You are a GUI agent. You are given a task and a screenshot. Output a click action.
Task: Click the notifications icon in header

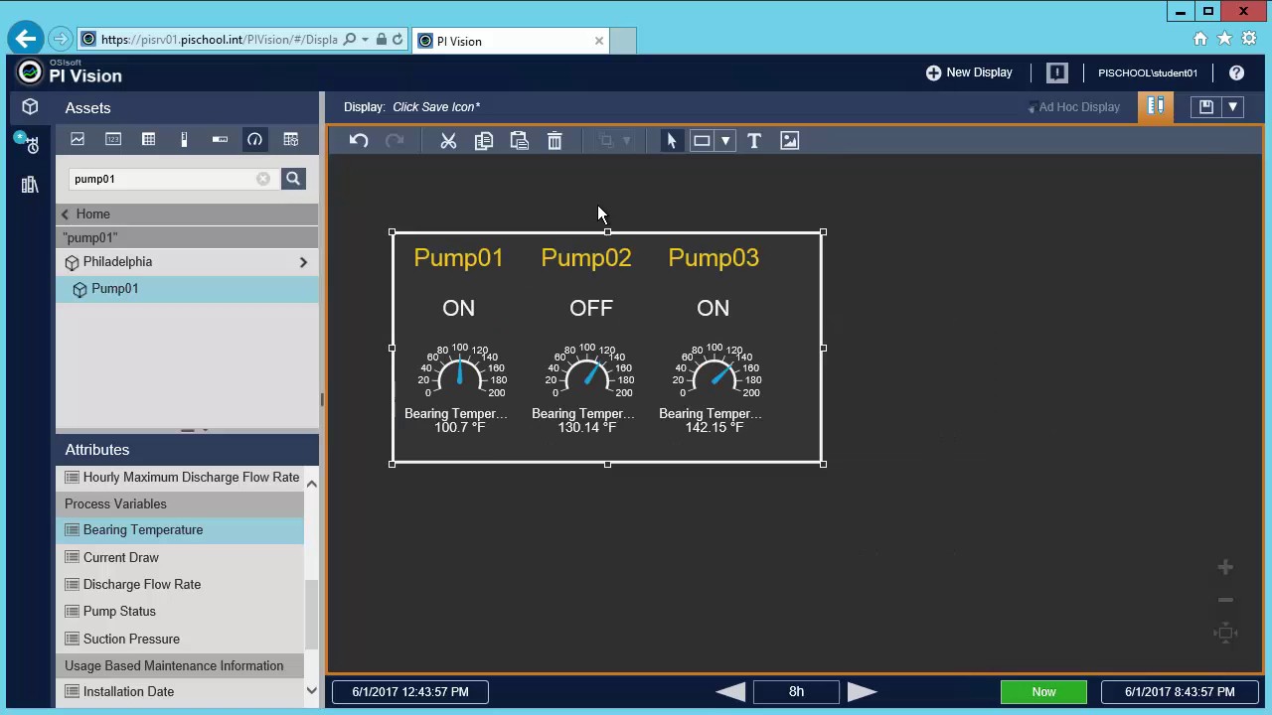[1057, 72]
